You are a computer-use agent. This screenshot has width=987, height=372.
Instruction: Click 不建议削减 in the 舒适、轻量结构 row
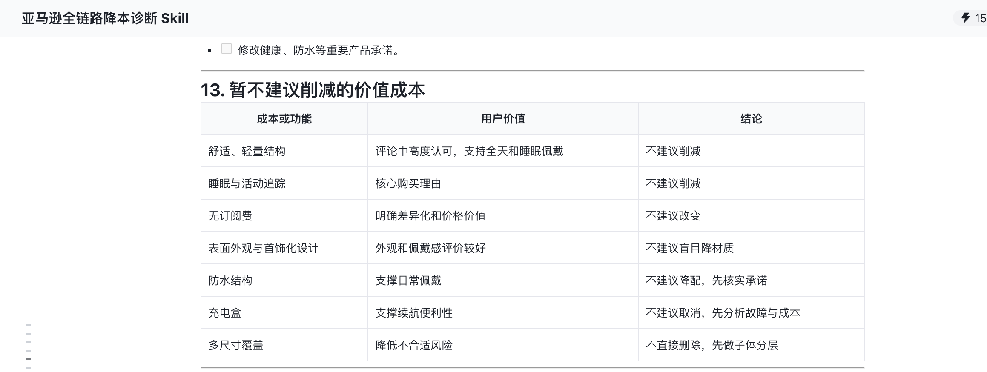pyautogui.click(x=751, y=151)
